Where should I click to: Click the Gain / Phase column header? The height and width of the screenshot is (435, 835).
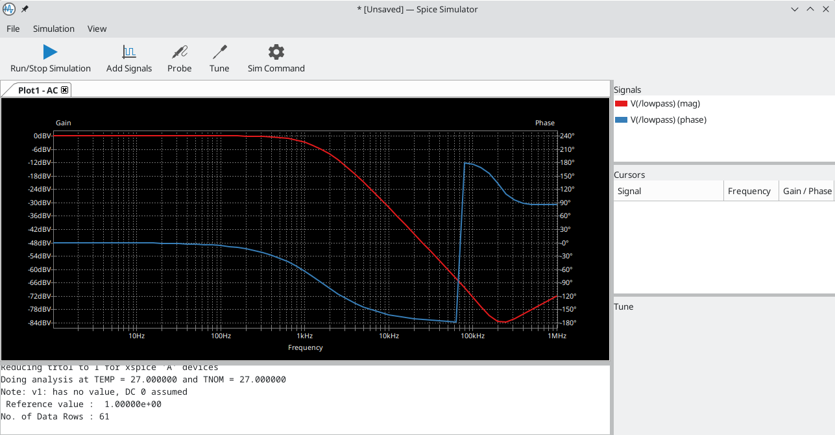[806, 190]
